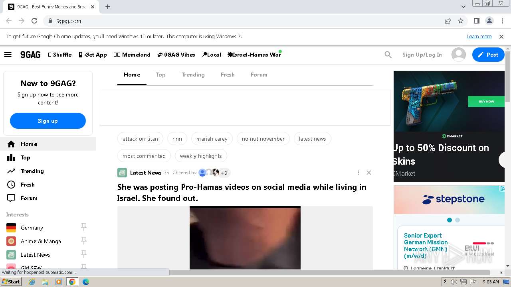Select the mariah carey tag
The image size is (511, 287).
[212, 139]
